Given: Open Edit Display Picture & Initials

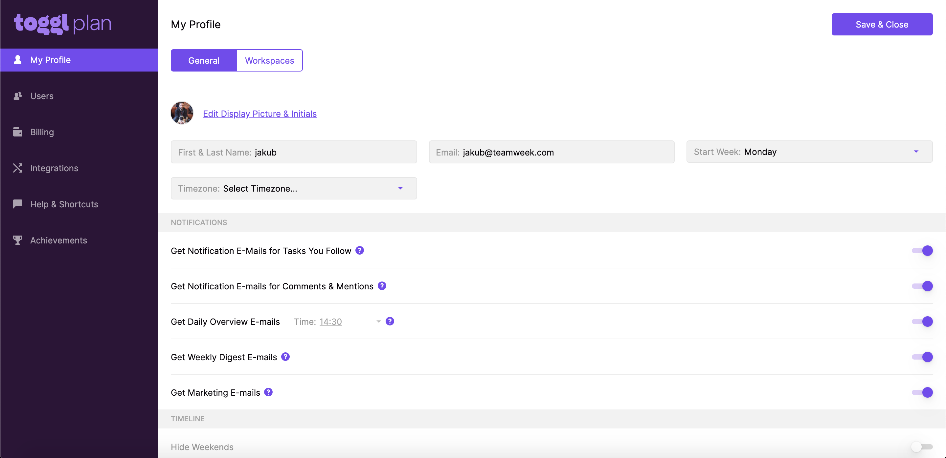Looking at the screenshot, I should pyautogui.click(x=259, y=114).
